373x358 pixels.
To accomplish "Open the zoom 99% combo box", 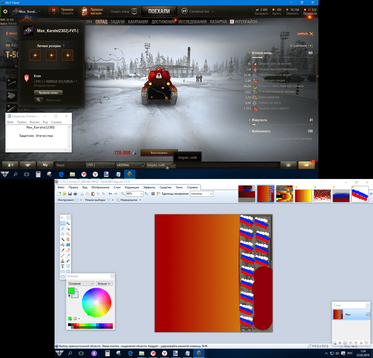I will (x=135, y=194).
